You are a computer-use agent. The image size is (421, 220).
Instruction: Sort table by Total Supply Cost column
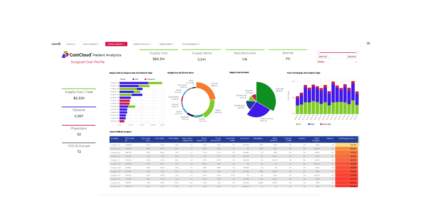[x=347, y=139]
